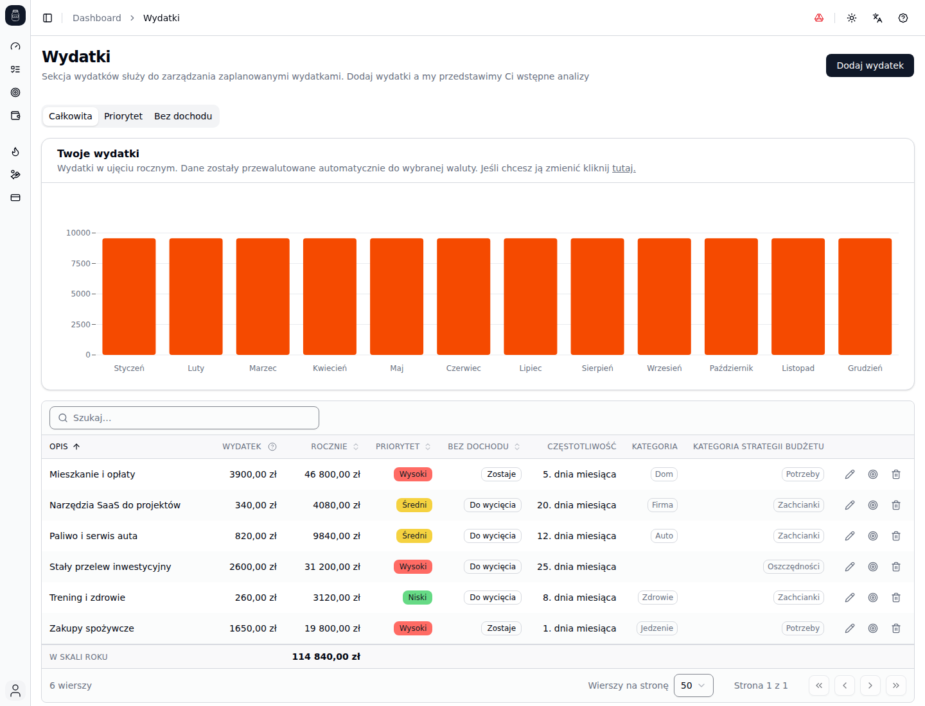Delete the Trening i zdrowie expense
The width and height of the screenshot is (925, 706).
click(x=896, y=598)
